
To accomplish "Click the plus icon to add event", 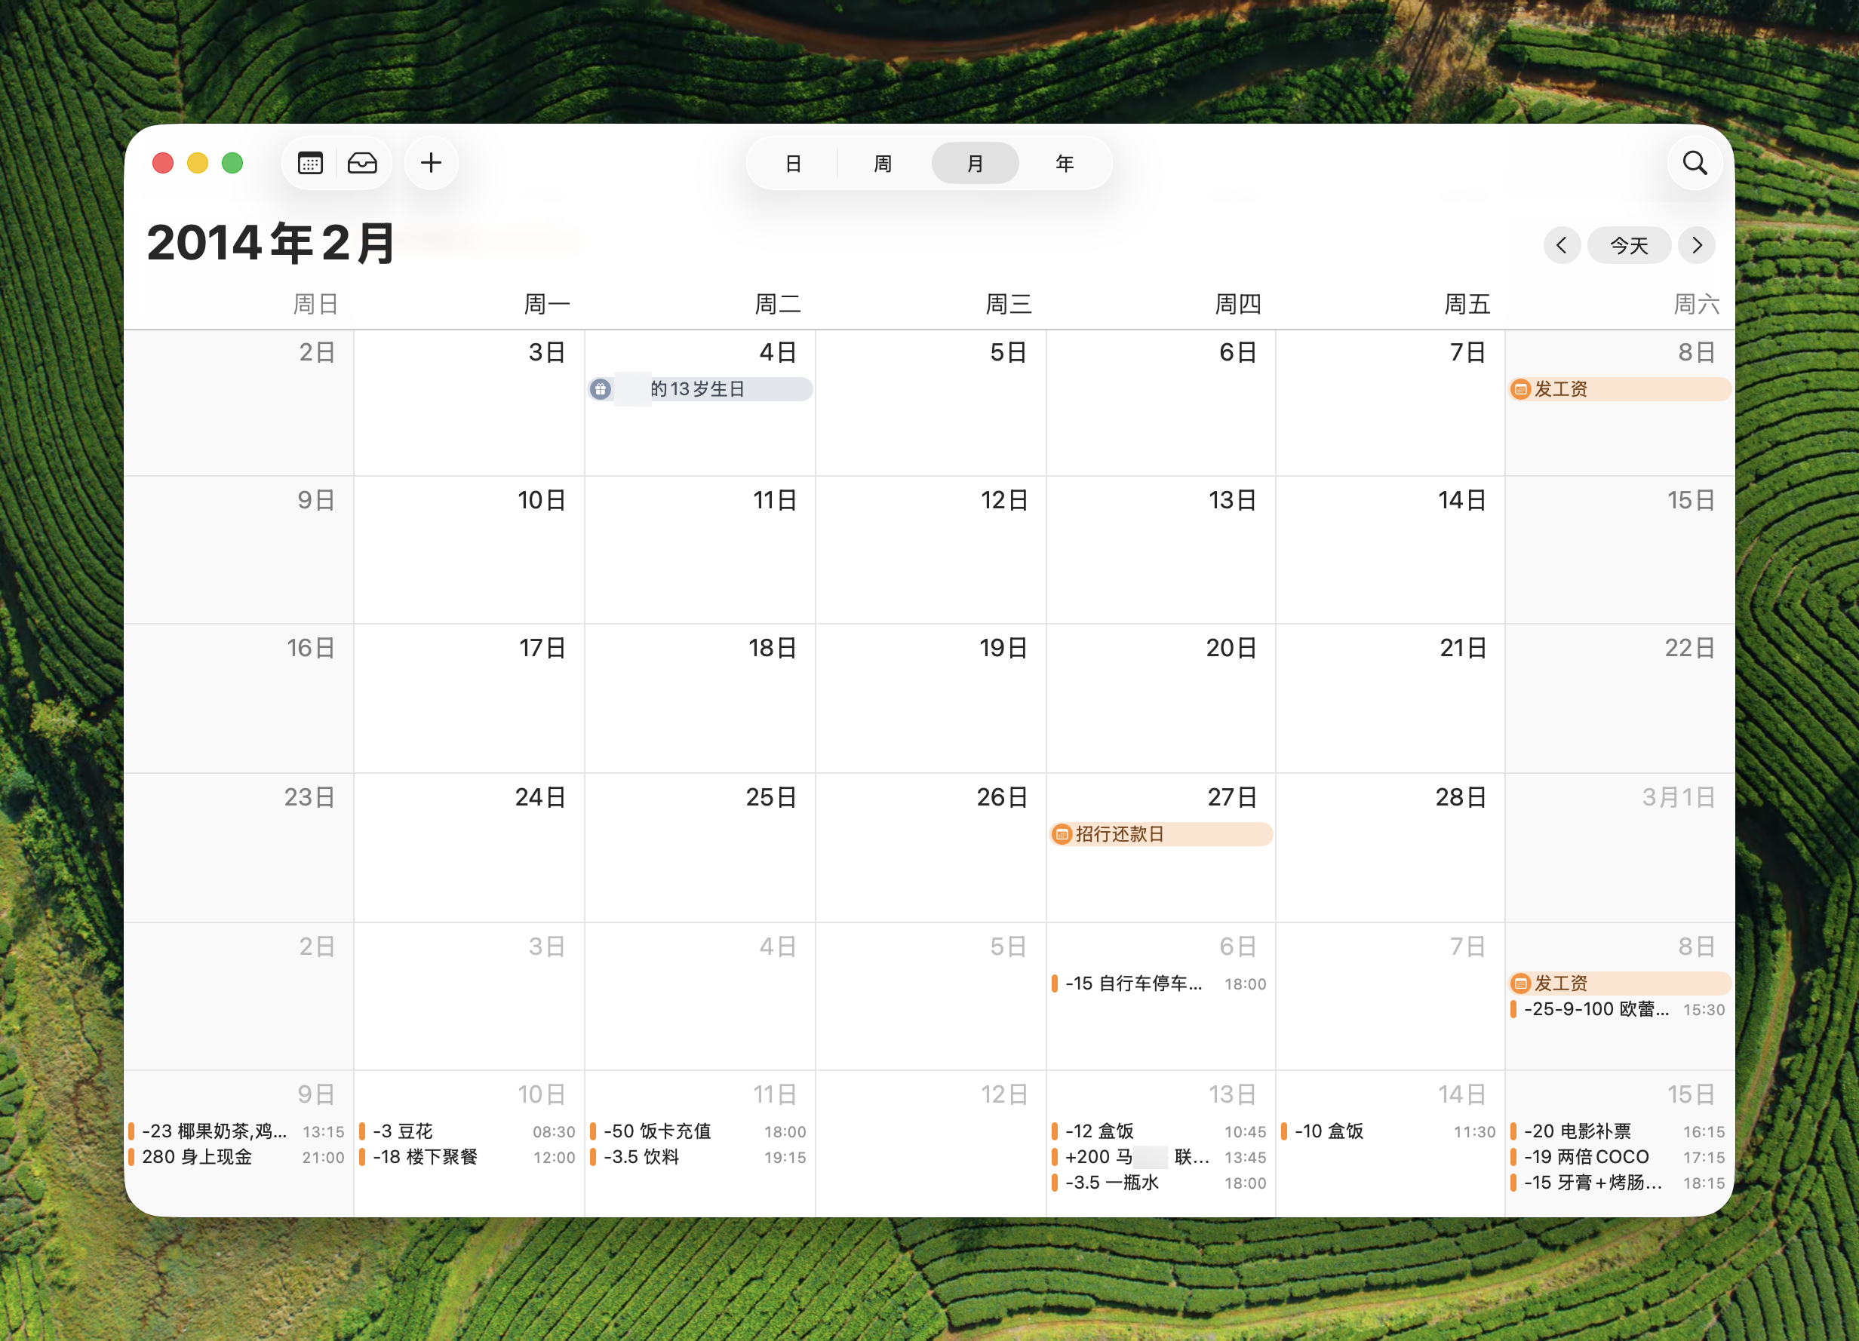I will tap(431, 163).
